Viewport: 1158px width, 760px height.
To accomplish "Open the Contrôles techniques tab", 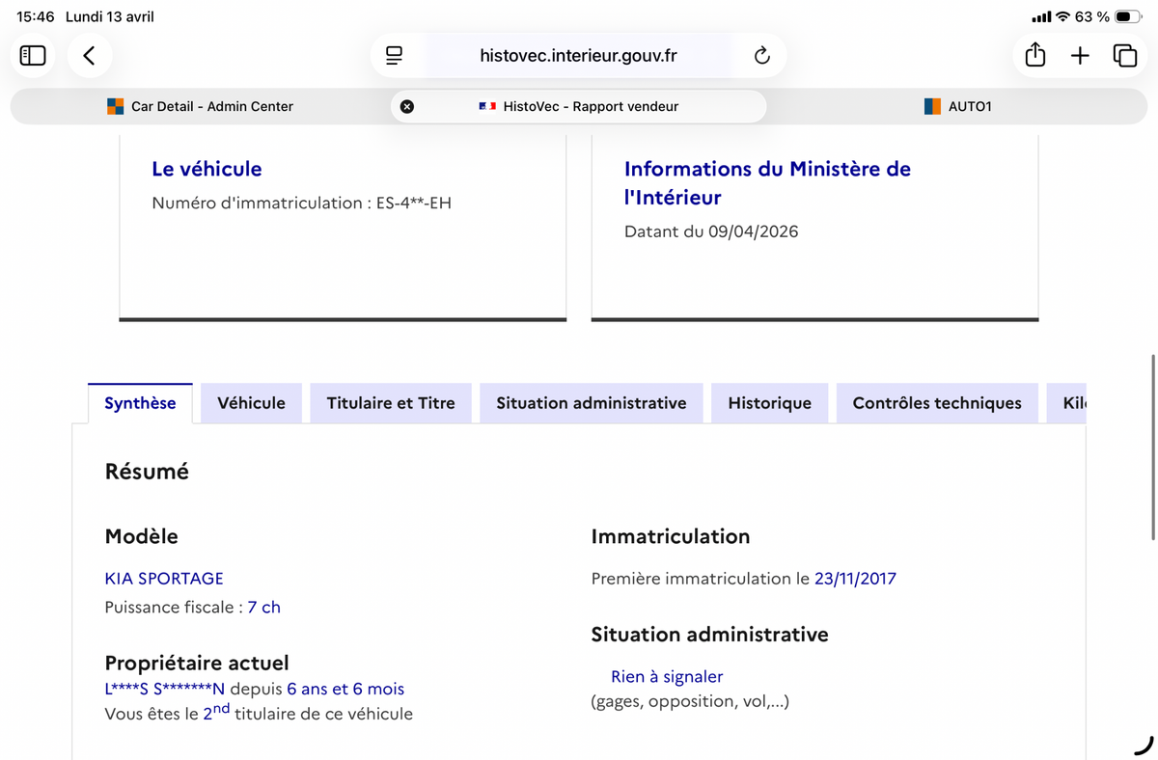I will point(937,403).
